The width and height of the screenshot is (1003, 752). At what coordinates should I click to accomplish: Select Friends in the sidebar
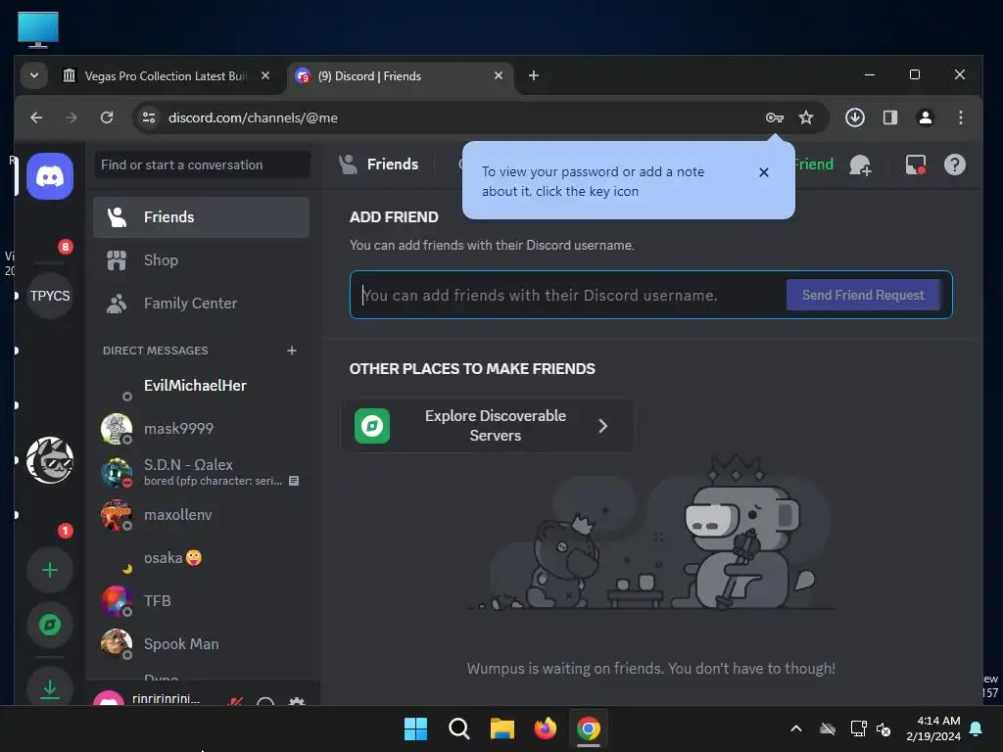click(201, 217)
